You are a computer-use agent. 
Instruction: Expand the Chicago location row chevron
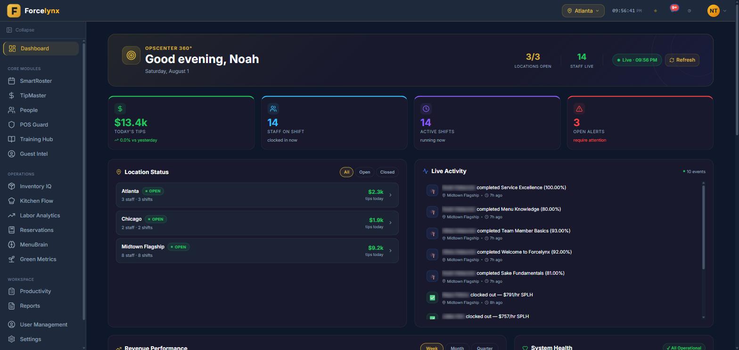click(x=390, y=223)
